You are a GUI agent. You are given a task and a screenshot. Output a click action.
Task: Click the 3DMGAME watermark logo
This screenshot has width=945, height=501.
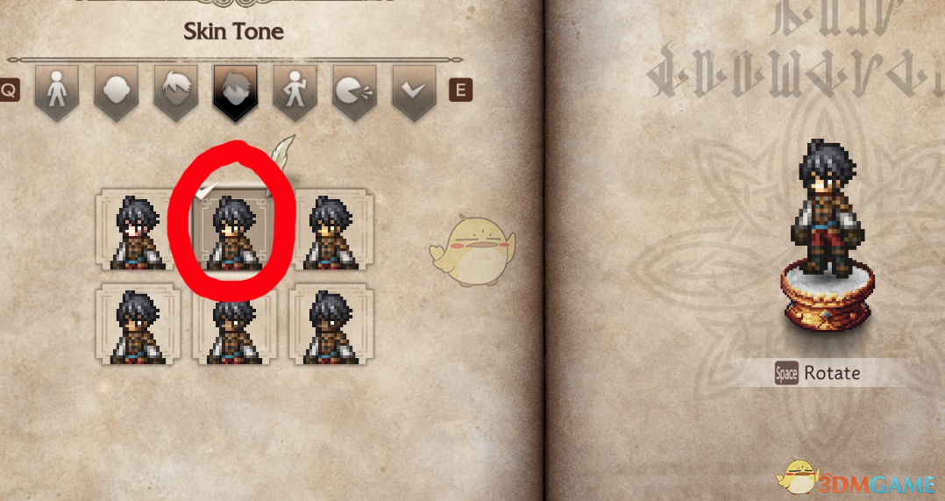(856, 481)
